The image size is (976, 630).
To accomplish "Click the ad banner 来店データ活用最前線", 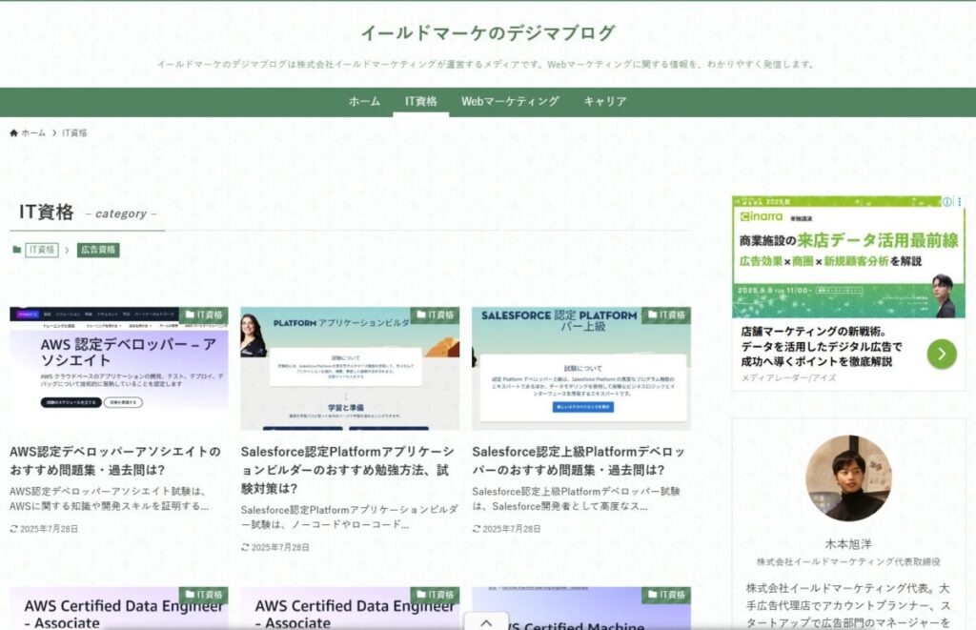I will pyautogui.click(x=848, y=257).
